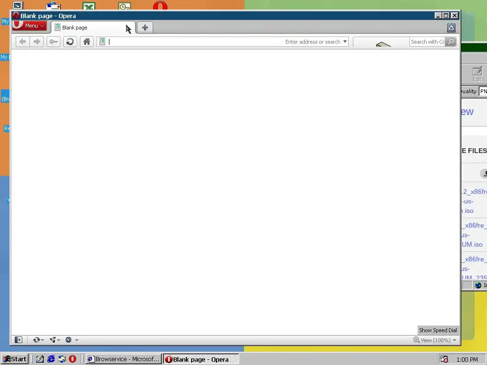Click the first quick launch icon beside Start
Screen dimensions: 487x365
pyautogui.click(x=39, y=359)
